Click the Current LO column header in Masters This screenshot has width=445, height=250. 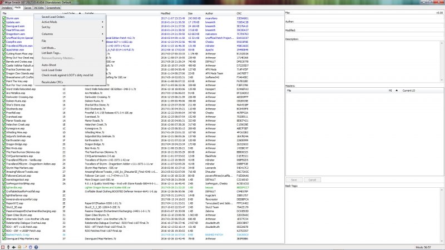[409, 91]
